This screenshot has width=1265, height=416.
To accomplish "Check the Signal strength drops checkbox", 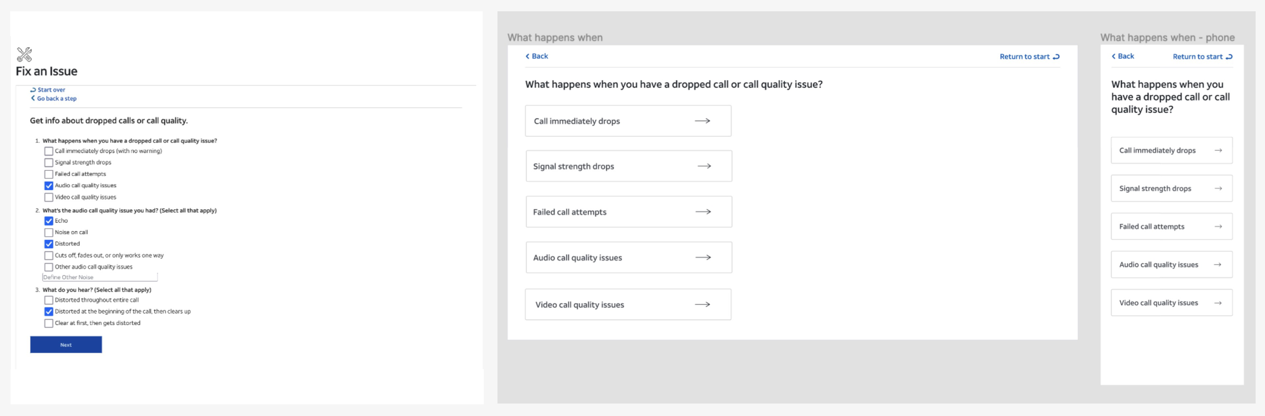I will (x=49, y=162).
